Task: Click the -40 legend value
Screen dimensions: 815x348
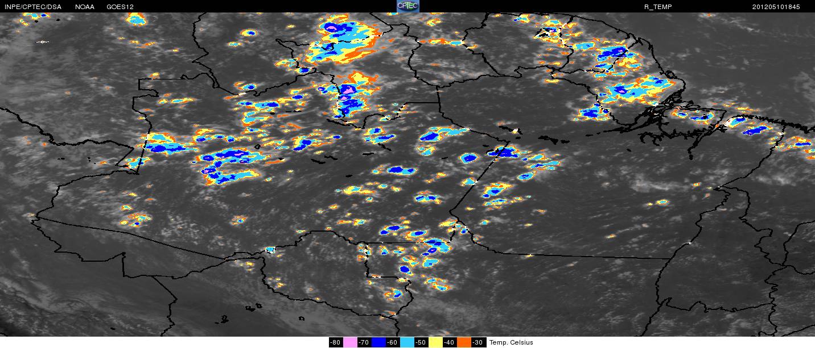Action: click(450, 342)
